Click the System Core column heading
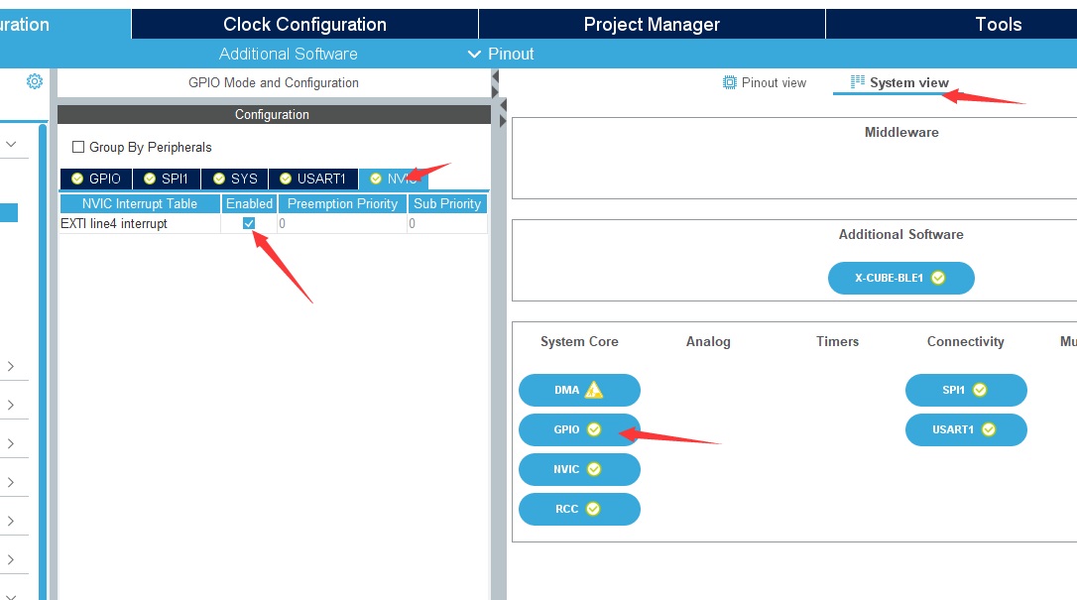Screen dimensions: 1077x600 point(579,342)
